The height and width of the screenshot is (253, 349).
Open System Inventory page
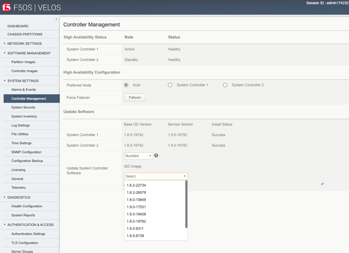pos(24,117)
